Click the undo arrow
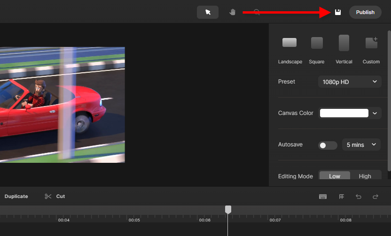Viewport: 391px width, 236px height. pos(359,197)
